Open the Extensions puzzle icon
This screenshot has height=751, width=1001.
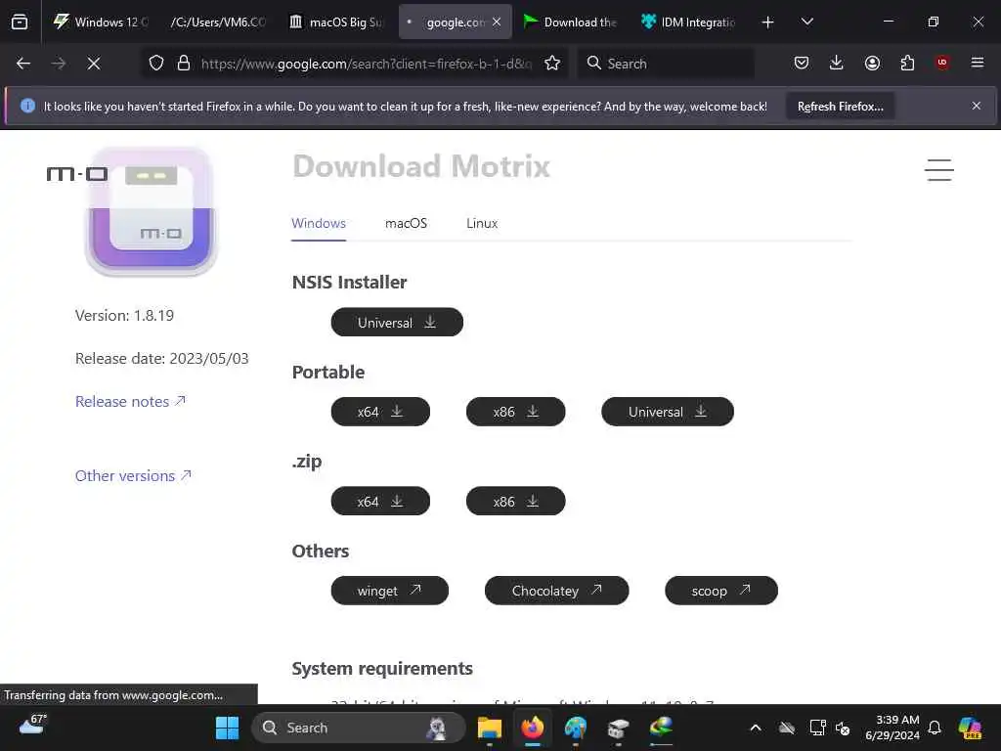[907, 63]
